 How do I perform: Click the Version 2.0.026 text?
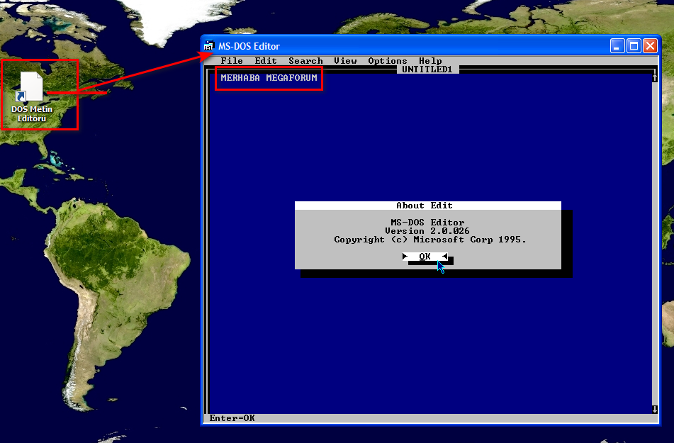[427, 231]
